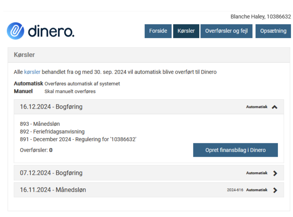Image resolution: width=293 pixels, height=217 pixels.
Task: Click the dinero wordmark text
Action: coord(51,31)
